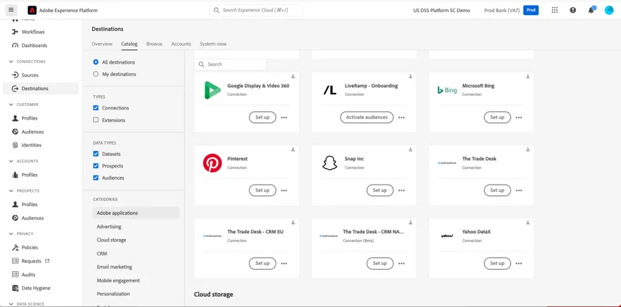Click Activate audiences for LiveRamp

(x=367, y=117)
